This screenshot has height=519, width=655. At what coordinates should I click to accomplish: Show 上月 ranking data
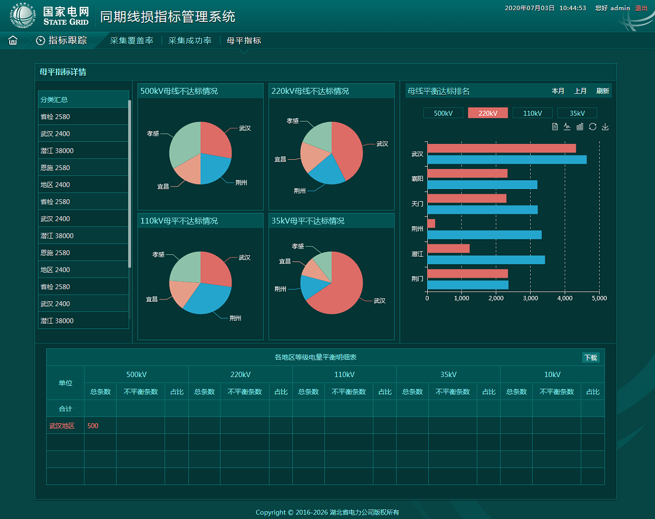coord(580,91)
